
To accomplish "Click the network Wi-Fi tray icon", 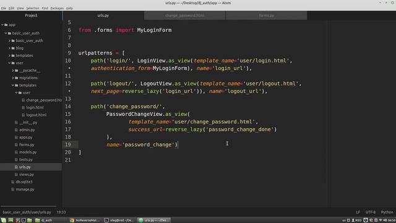I will coord(381,221).
